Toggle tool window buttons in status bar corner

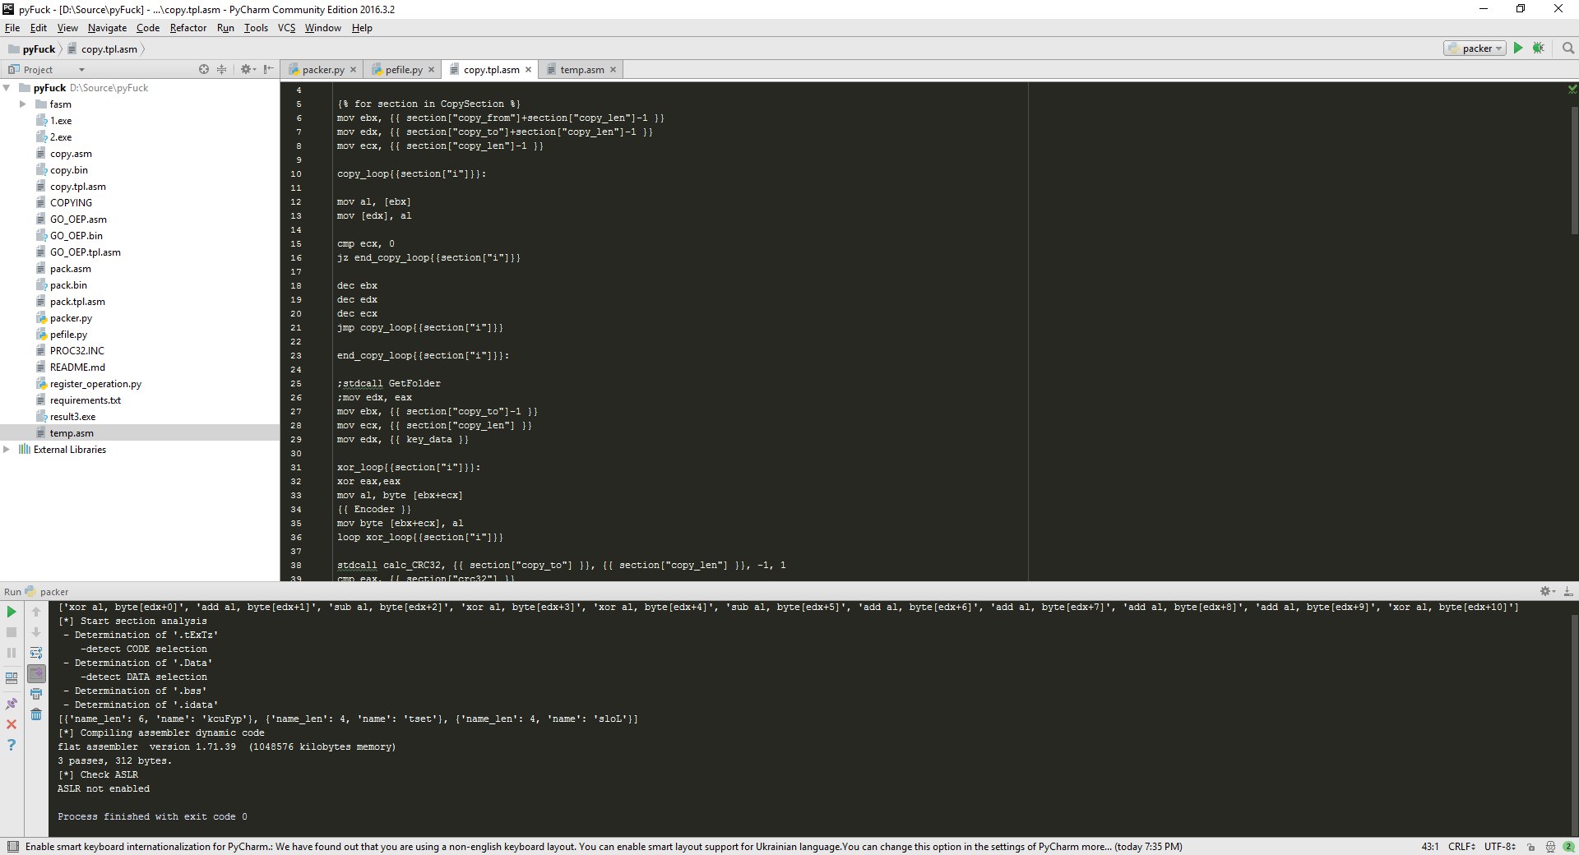pyautogui.click(x=12, y=847)
